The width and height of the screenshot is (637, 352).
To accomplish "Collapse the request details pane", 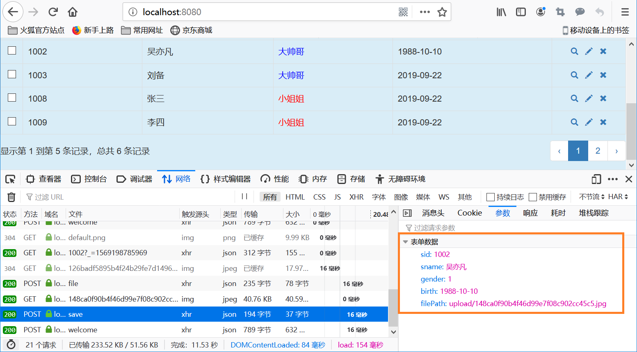I will tap(407, 213).
